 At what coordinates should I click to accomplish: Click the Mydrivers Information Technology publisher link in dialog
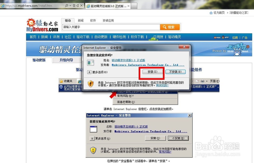point(148,65)
